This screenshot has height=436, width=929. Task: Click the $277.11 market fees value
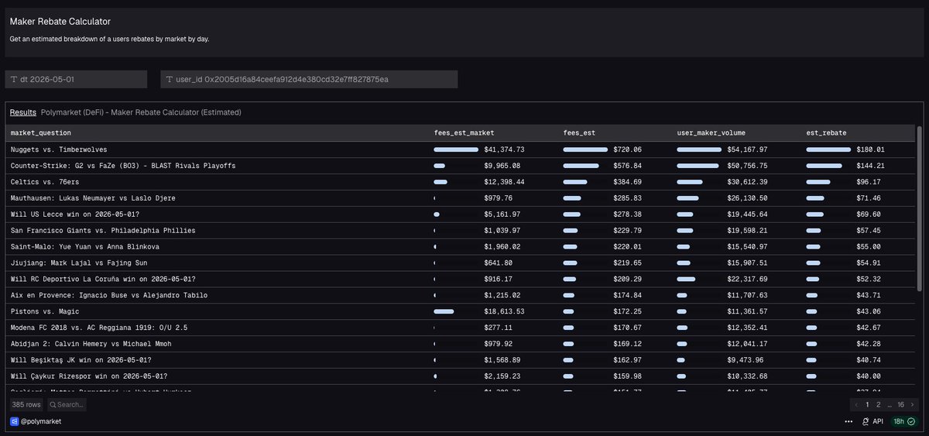[499, 328]
